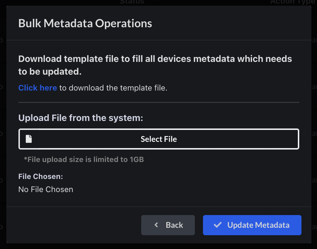Viewport: 317px width, 249px height.
Task: Click the divider line below template link
Action: 159,103
